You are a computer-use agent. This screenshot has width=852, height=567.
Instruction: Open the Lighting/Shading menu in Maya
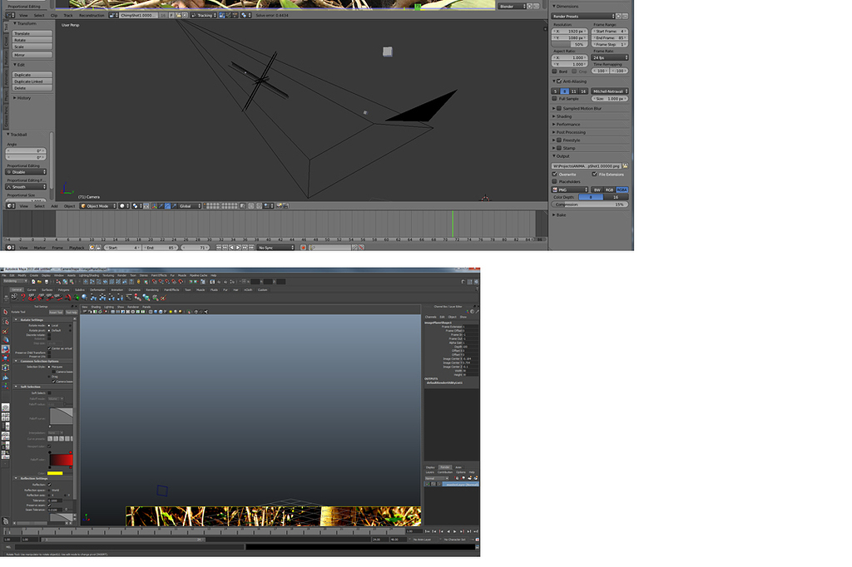pos(89,275)
